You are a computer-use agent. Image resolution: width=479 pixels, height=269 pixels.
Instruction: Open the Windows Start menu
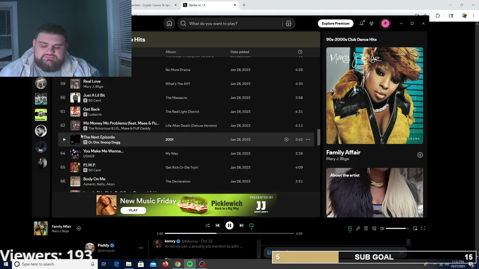click(x=6, y=264)
